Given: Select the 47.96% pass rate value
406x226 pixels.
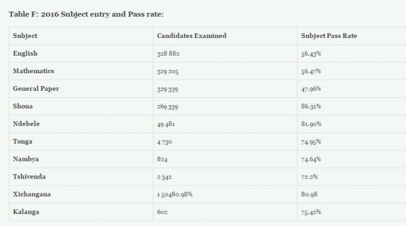Looking at the screenshot, I should tap(311, 89).
